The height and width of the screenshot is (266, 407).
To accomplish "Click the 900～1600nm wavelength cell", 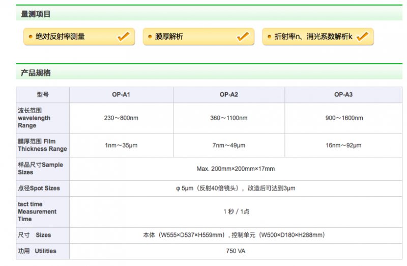I will pos(344,118).
